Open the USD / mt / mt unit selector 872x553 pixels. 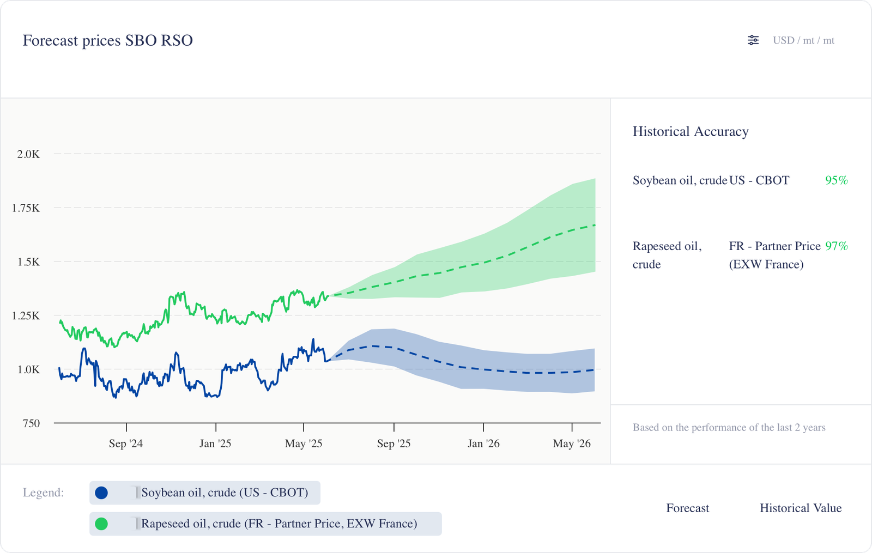[803, 40]
